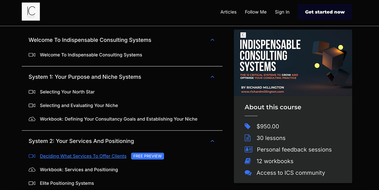
Task: Select Welcome To Indispensable Consulting Systems lesson text
Action: click(91, 55)
